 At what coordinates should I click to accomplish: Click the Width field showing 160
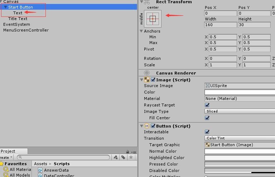click(221, 25)
